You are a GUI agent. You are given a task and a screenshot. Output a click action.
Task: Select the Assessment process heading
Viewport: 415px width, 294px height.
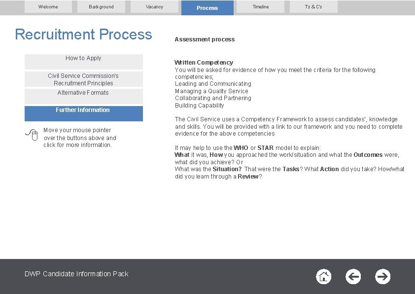205,39
